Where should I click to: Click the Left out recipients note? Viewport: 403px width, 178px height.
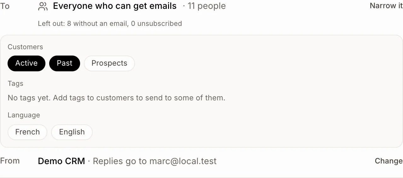tap(110, 24)
